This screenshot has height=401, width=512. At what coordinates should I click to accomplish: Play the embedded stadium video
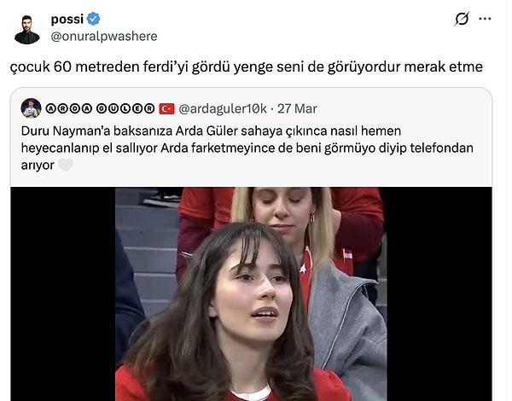[251, 293]
